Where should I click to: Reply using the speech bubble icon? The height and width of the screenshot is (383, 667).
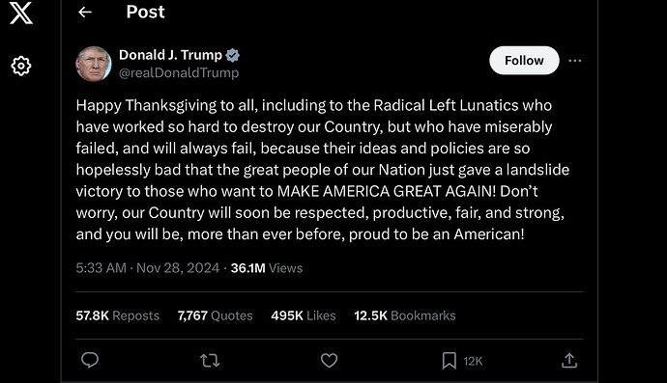90,360
